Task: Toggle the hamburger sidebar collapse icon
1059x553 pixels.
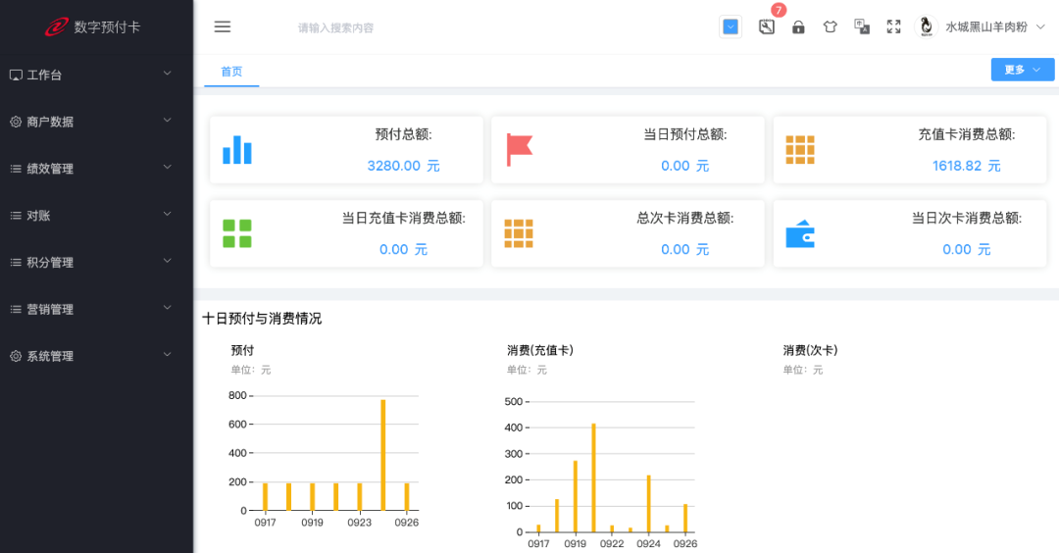Action: pos(223,26)
